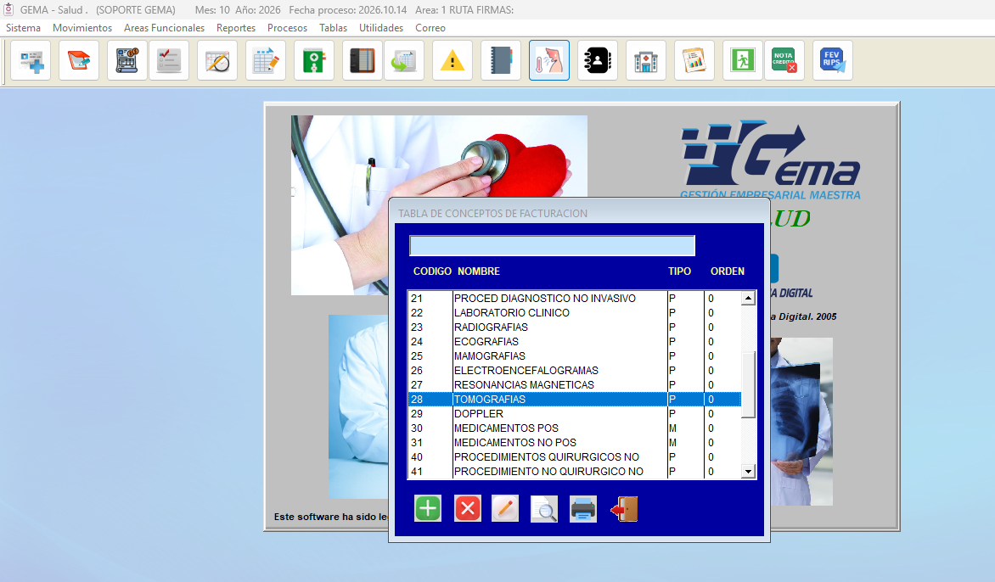Select the MAMOGRAFIAS row
The image size is (995, 582).
click(x=574, y=355)
